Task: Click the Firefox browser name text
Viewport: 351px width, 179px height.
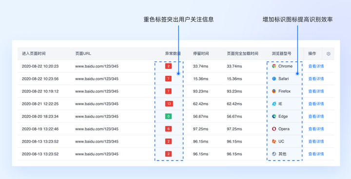Action: point(285,91)
